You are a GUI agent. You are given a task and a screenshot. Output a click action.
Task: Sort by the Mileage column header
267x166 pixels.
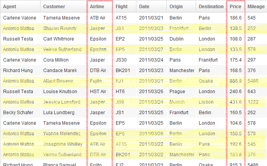coord(256,7)
